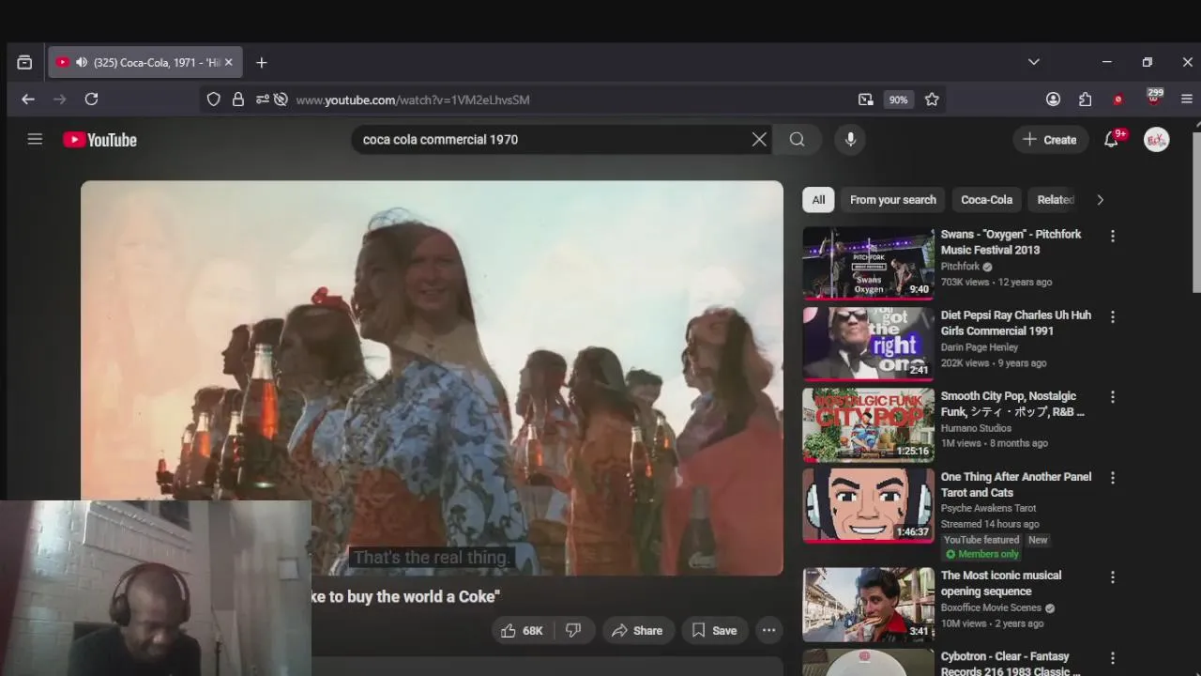View site security padlock info
Screen dimensions: 1201x676
(x=238, y=100)
